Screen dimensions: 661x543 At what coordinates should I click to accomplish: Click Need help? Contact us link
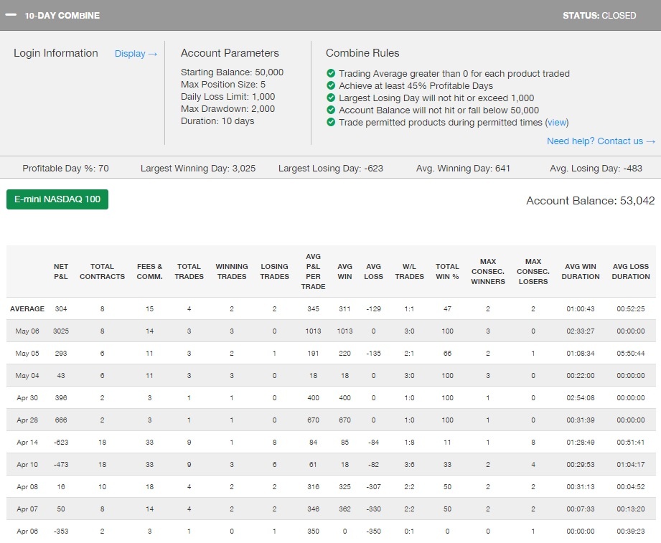(601, 141)
